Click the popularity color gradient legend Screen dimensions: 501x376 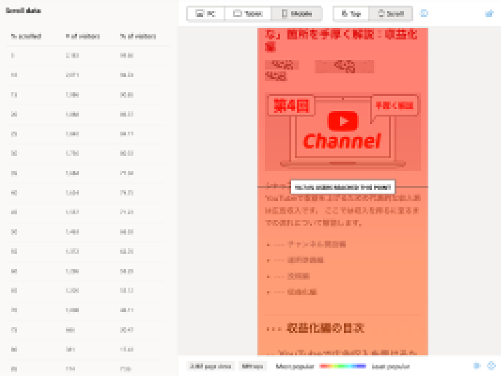click(x=343, y=366)
